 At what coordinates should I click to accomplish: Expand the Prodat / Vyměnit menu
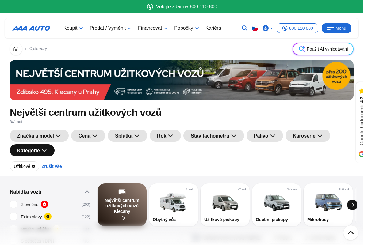pyautogui.click(x=110, y=28)
